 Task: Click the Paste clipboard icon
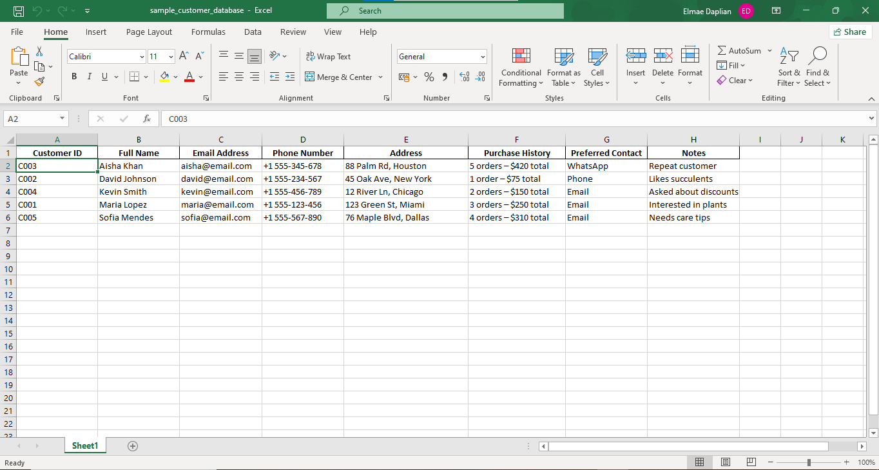(19, 57)
